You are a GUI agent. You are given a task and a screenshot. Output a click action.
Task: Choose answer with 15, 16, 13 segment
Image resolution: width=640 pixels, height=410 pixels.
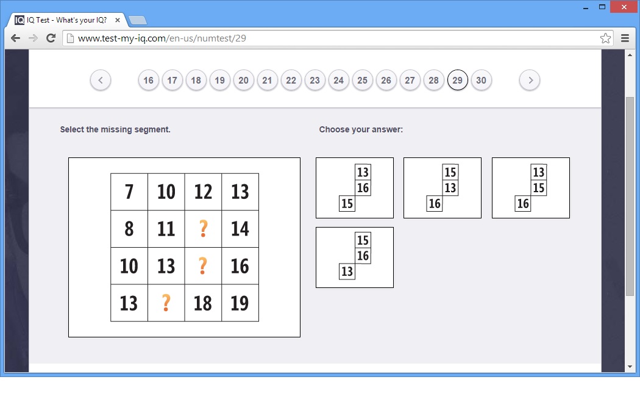click(x=355, y=257)
